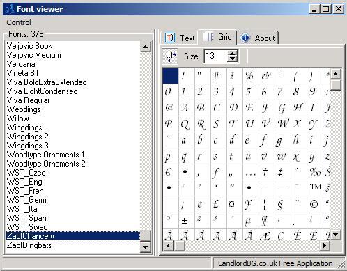Viewport: 347px width, 271px height.
Task: Select Willow font
Action: tap(18, 118)
